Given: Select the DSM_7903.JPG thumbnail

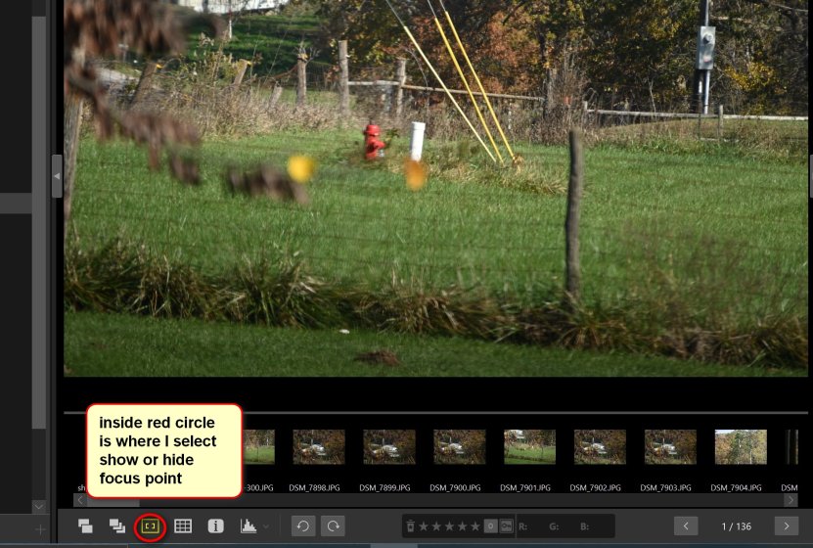Looking at the screenshot, I should point(670,446).
